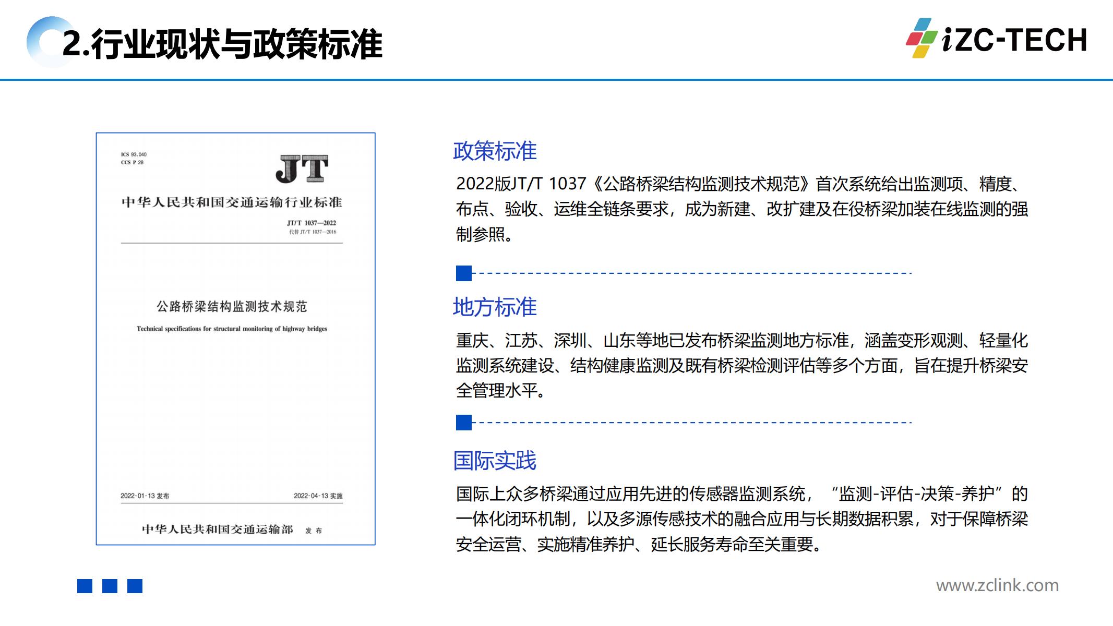Click the first blue square at bottom left
The image size is (1113, 626).
[x=85, y=586]
